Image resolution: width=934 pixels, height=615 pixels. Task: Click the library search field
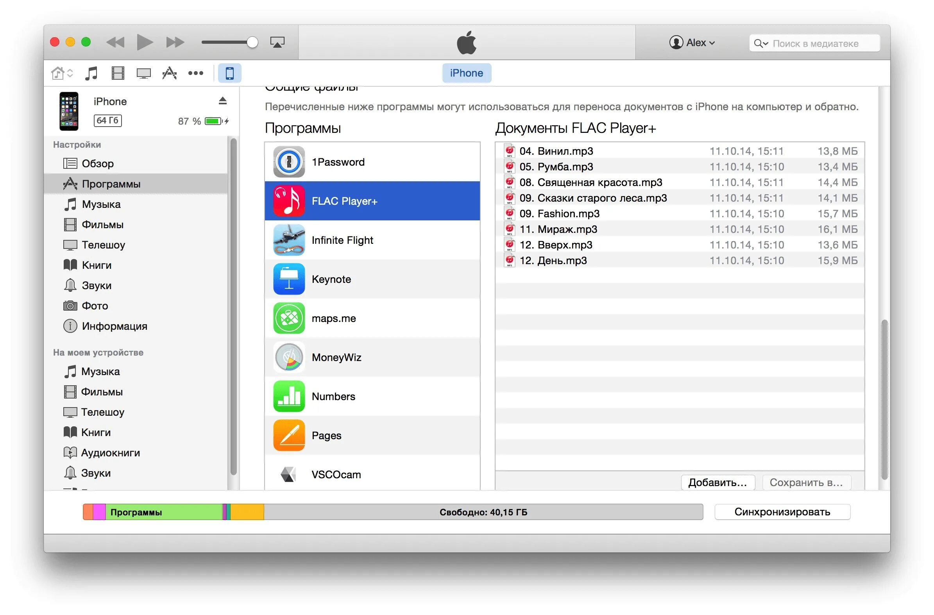[815, 43]
